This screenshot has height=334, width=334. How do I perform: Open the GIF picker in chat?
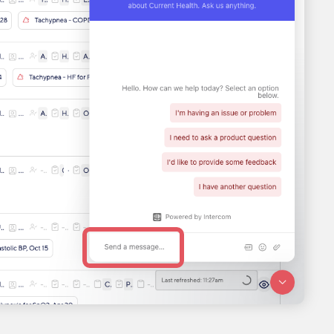coord(248,247)
